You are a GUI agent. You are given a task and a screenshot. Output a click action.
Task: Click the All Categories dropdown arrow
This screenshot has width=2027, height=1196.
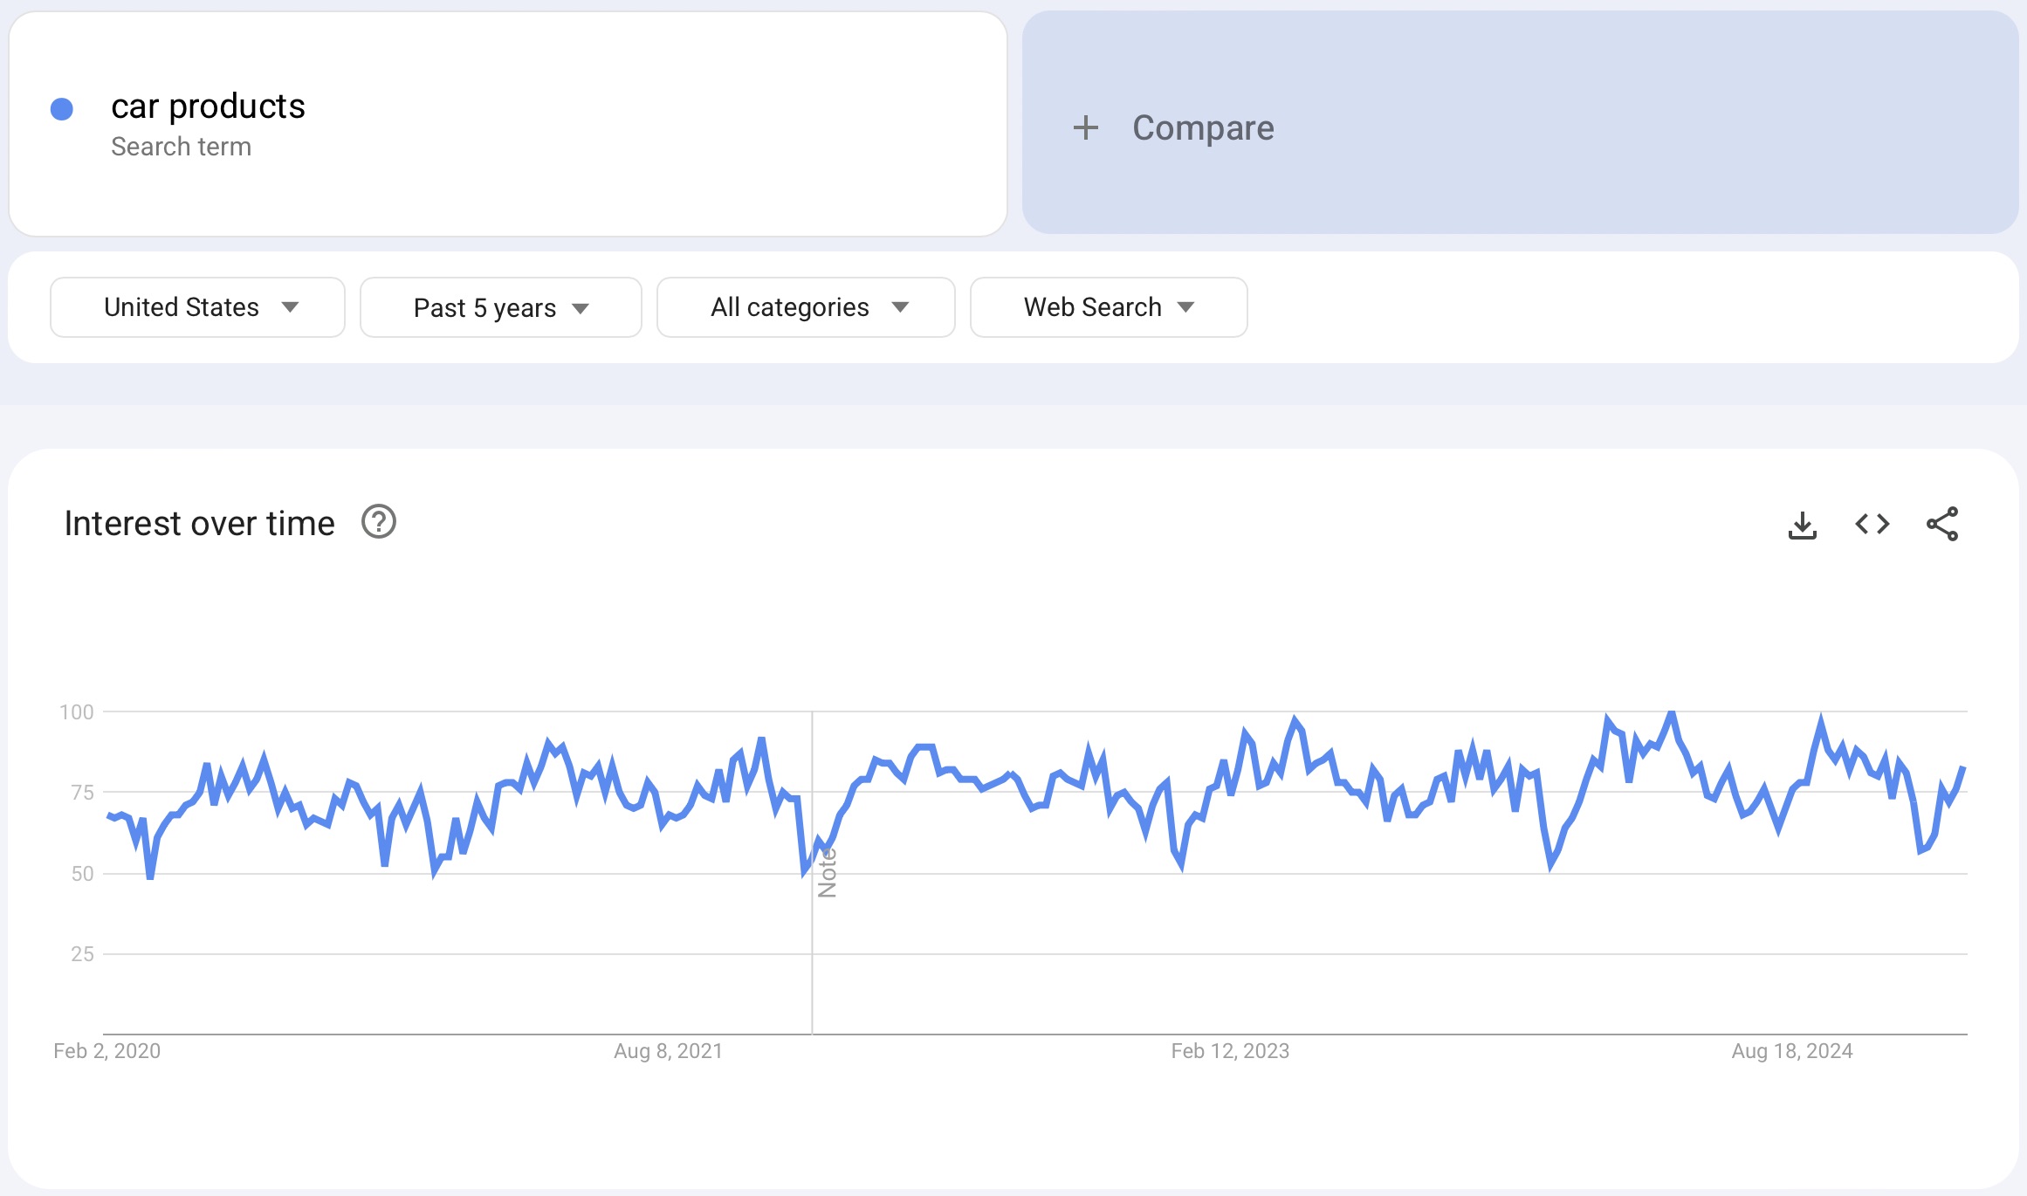coord(903,306)
